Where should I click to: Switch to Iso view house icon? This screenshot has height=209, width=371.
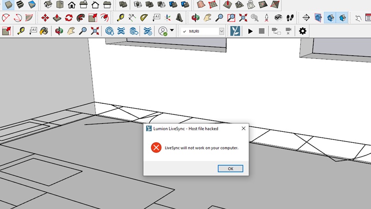(48, 4)
